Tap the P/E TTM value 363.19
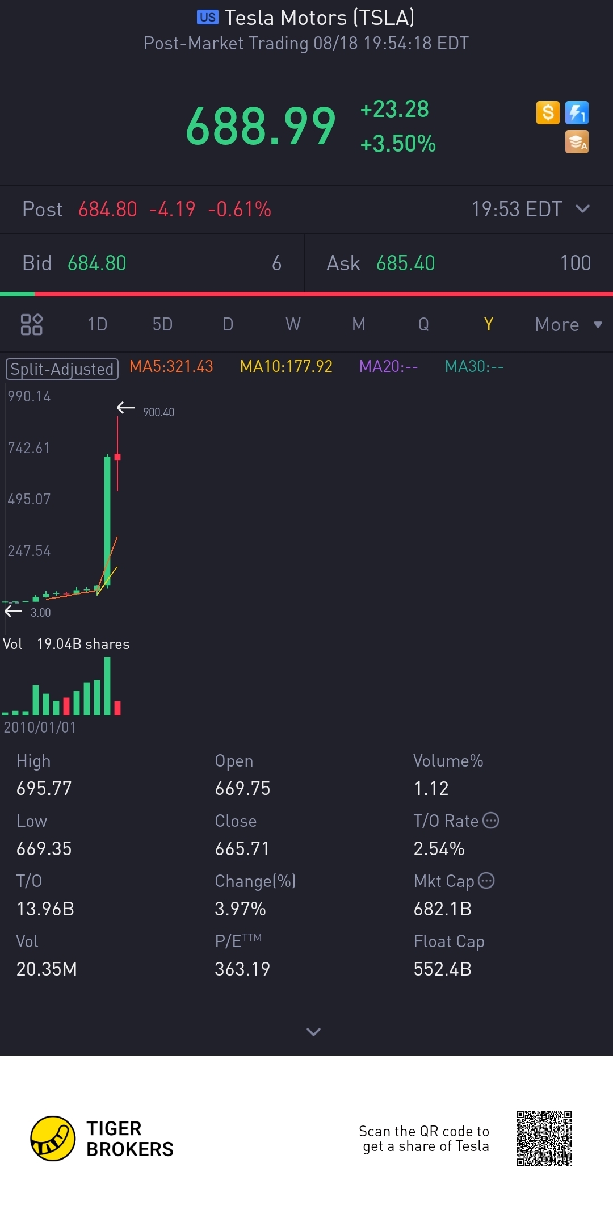The height and width of the screenshot is (1222, 613). pyautogui.click(x=242, y=969)
